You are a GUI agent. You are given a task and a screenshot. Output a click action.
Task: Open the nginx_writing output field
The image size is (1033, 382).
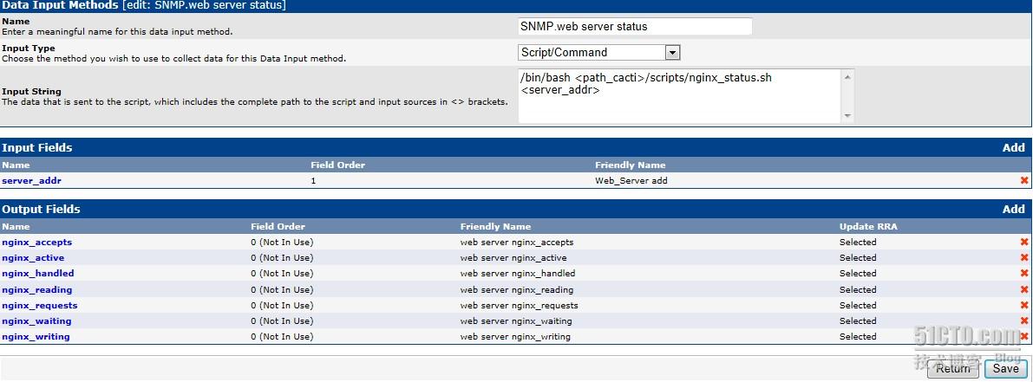(x=36, y=337)
